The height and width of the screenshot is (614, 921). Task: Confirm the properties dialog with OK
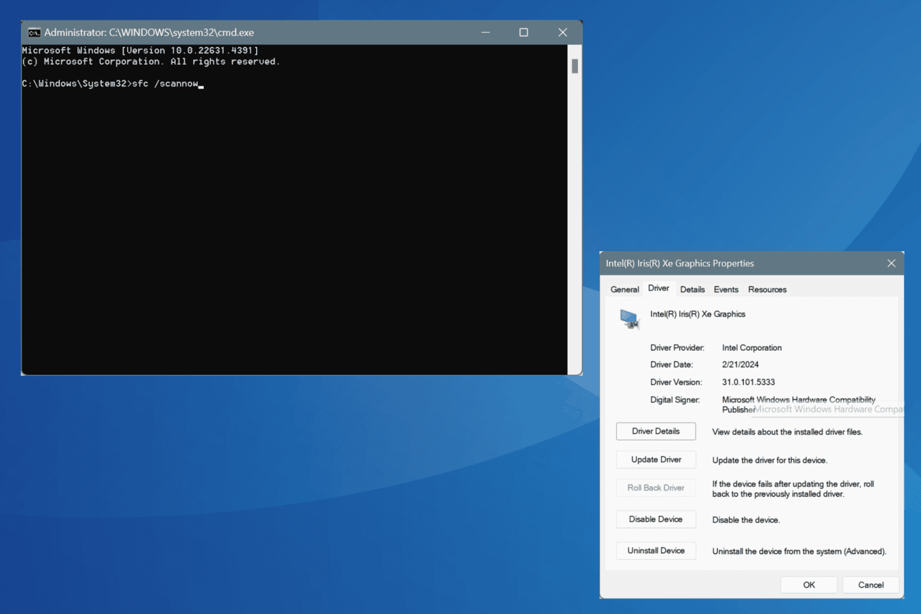[x=809, y=585]
